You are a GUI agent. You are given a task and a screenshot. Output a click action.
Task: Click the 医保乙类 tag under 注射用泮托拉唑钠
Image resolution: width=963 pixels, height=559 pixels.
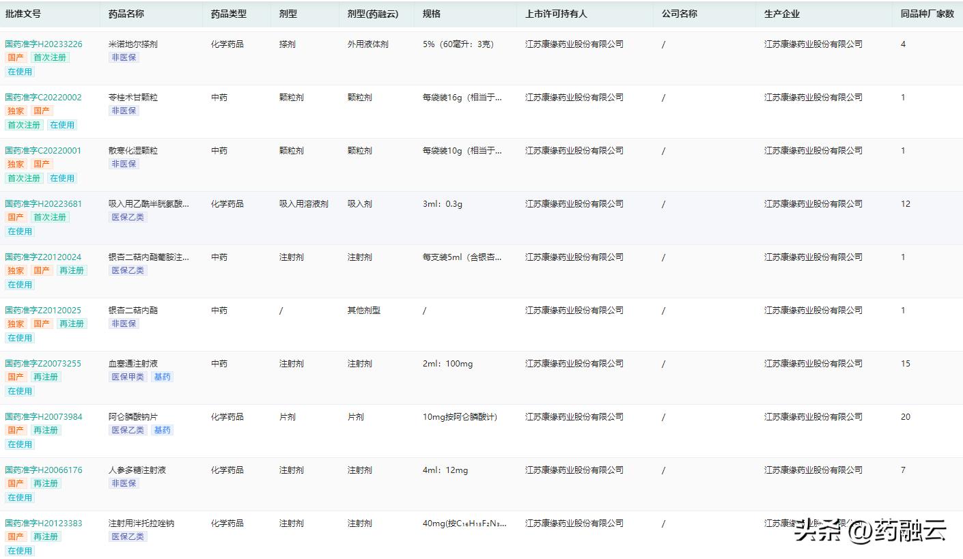click(x=127, y=536)
